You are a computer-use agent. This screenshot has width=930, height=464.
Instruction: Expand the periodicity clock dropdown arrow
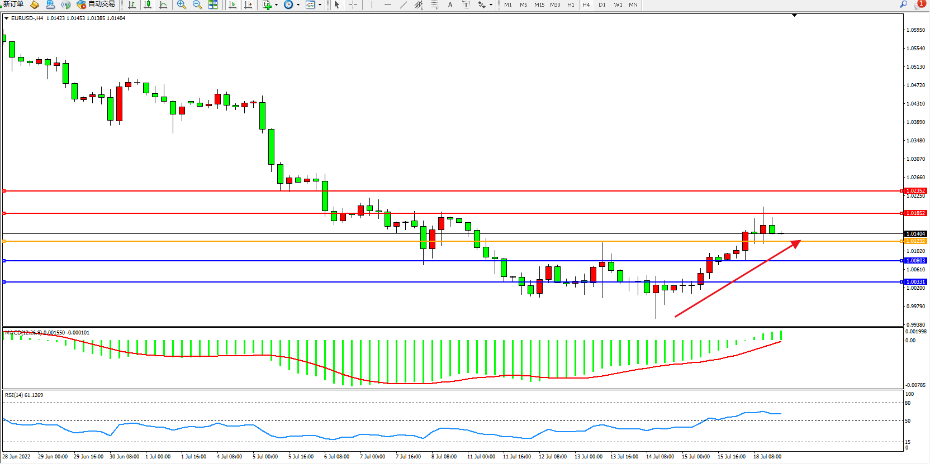pos(298,5)
